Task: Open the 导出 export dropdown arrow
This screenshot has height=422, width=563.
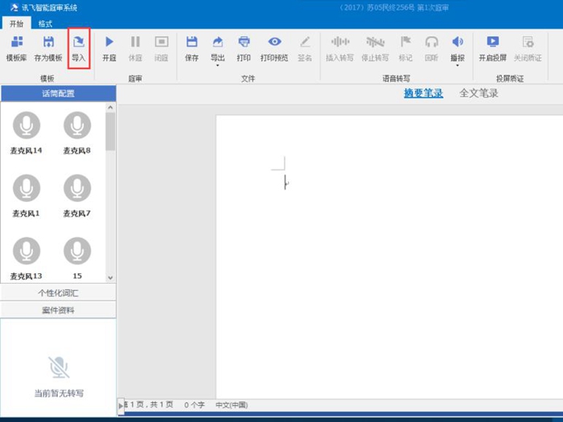Action: point(218,66)
